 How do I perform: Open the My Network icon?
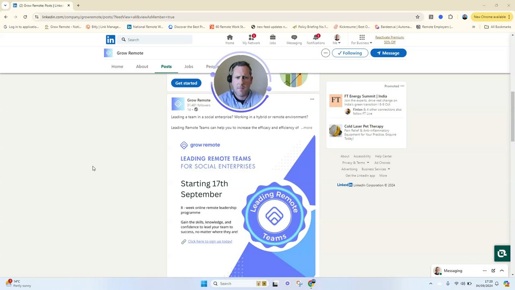[251, 39]
